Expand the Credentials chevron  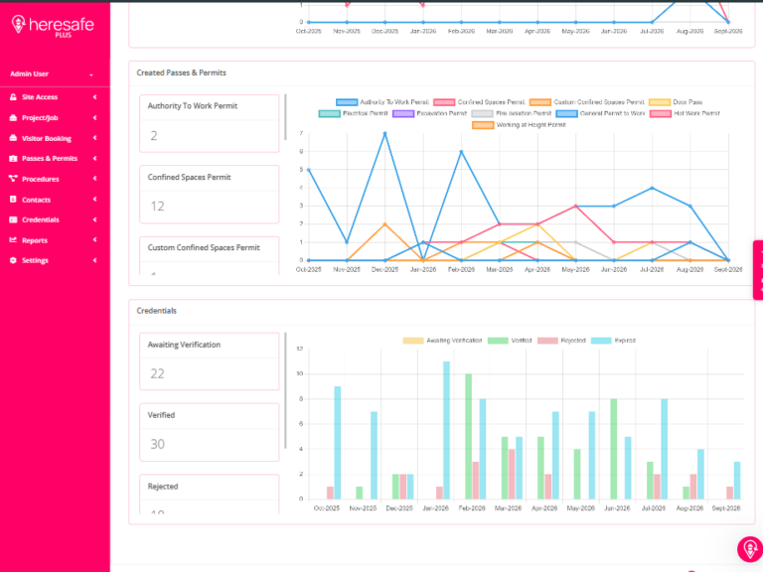(95, 219)
